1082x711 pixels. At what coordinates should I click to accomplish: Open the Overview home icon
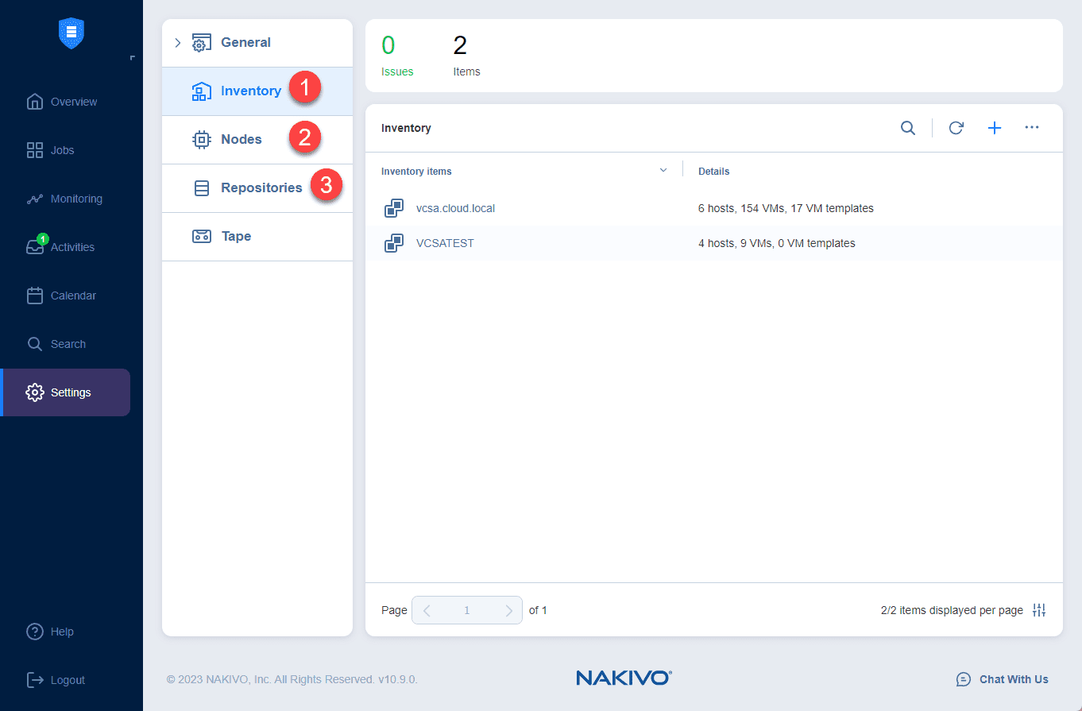[35, 102]
